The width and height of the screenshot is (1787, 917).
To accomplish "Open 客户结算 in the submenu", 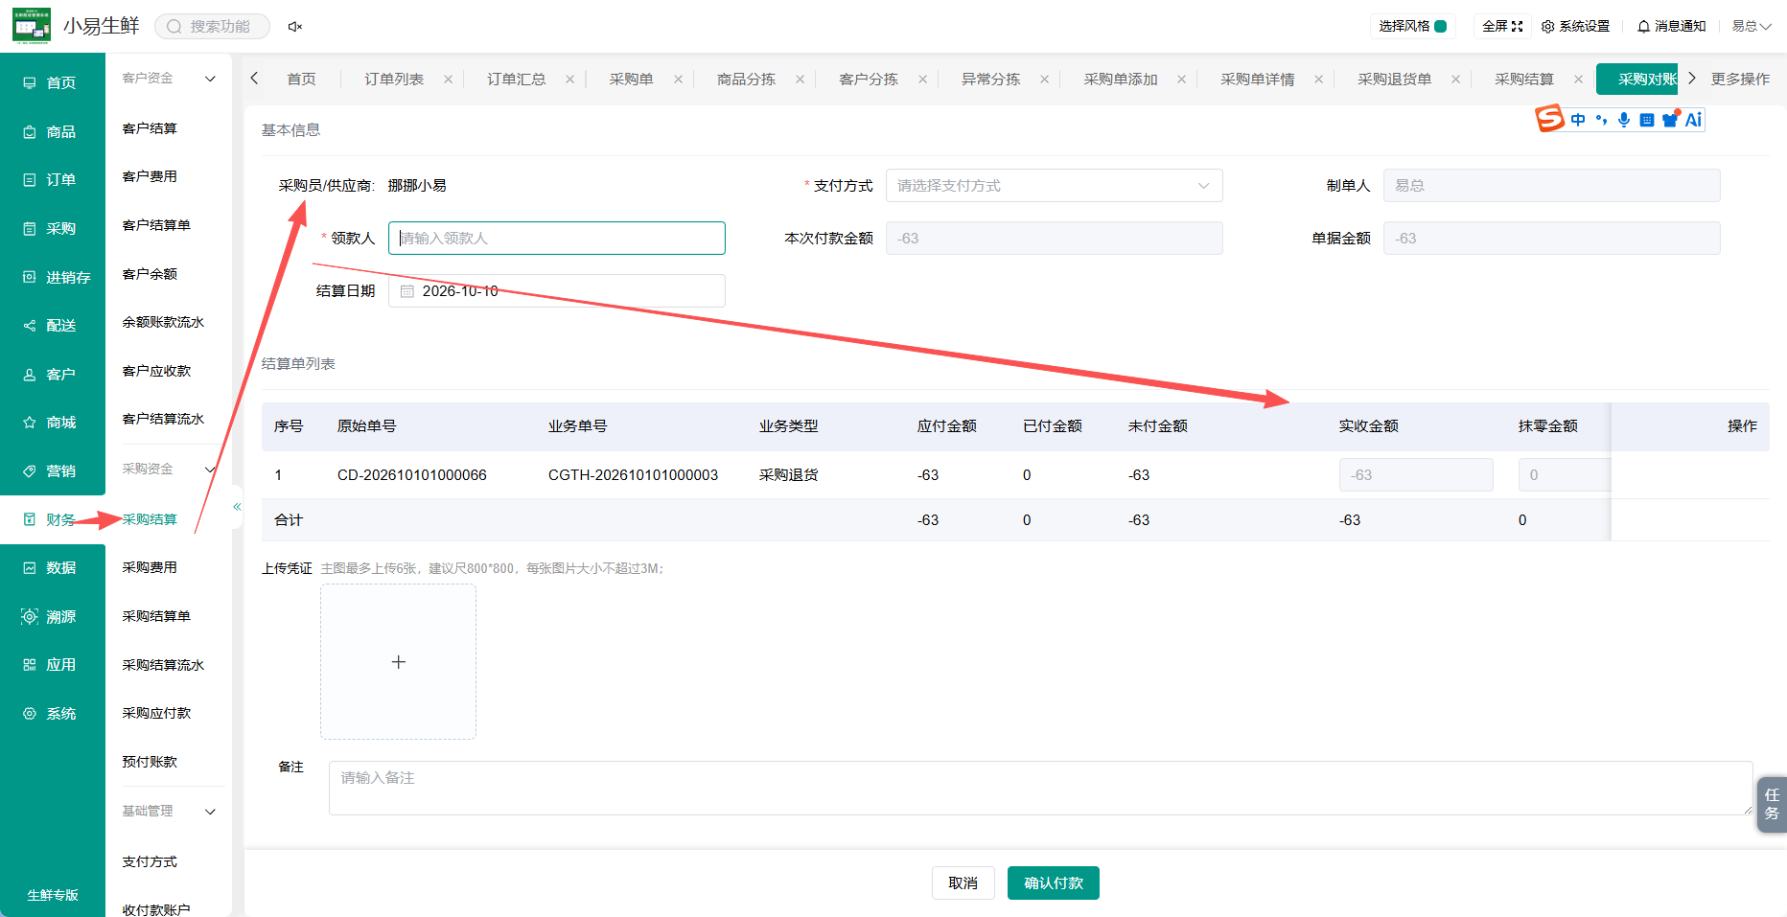I will pyautogui.click(x=150, y=128).
